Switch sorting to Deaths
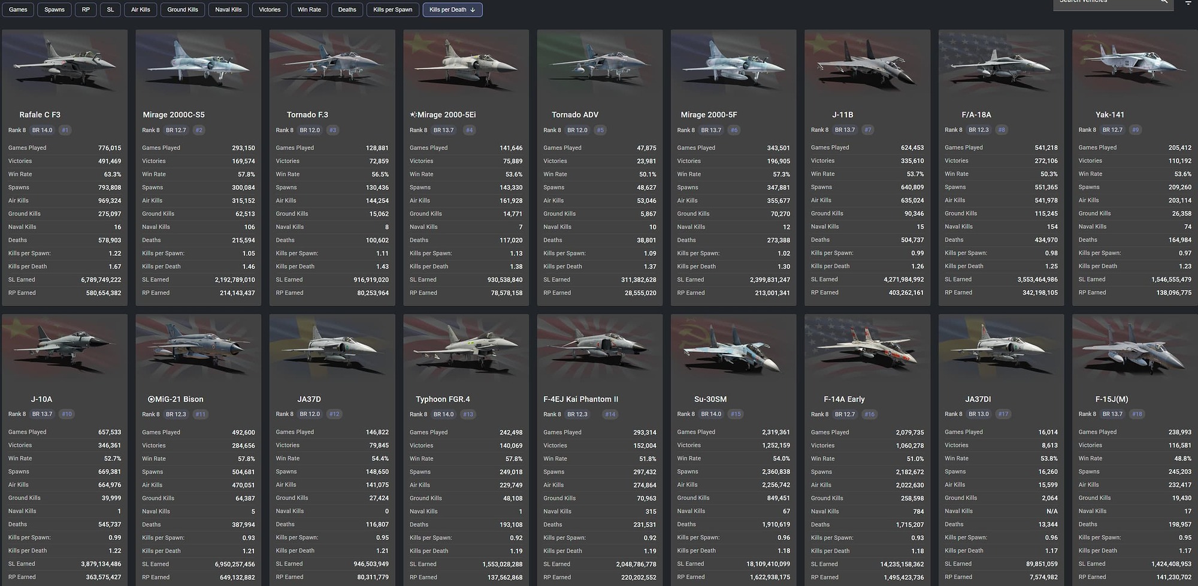The image size is (1198, 586). coord(347,9)
